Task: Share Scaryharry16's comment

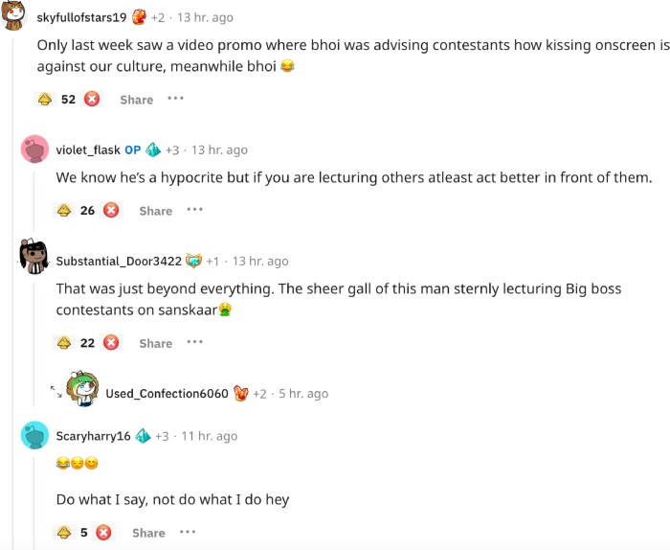Action: pos(148,533)
